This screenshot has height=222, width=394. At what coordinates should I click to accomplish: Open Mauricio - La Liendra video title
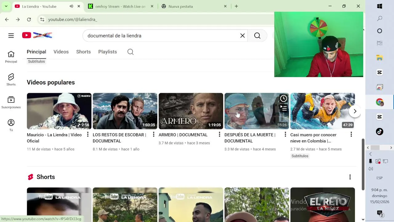54,138
